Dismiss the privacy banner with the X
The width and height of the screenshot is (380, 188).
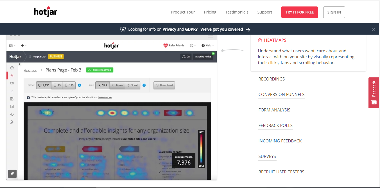click(x=373, y=29)
